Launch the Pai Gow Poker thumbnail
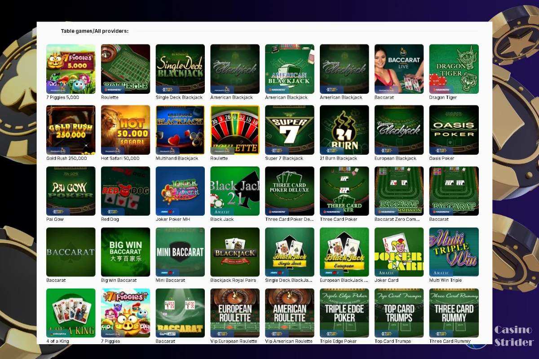The image size is (539, 359). pos(71,191)
